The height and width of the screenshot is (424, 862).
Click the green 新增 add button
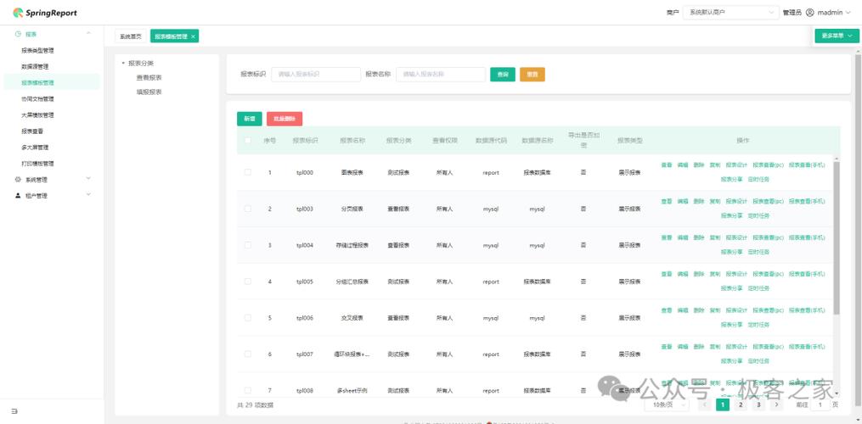[250, 119]
